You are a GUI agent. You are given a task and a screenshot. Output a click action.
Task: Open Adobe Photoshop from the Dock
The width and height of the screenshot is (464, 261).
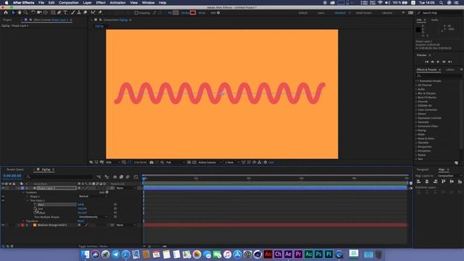pyautogui.click(x=319, y=254)
